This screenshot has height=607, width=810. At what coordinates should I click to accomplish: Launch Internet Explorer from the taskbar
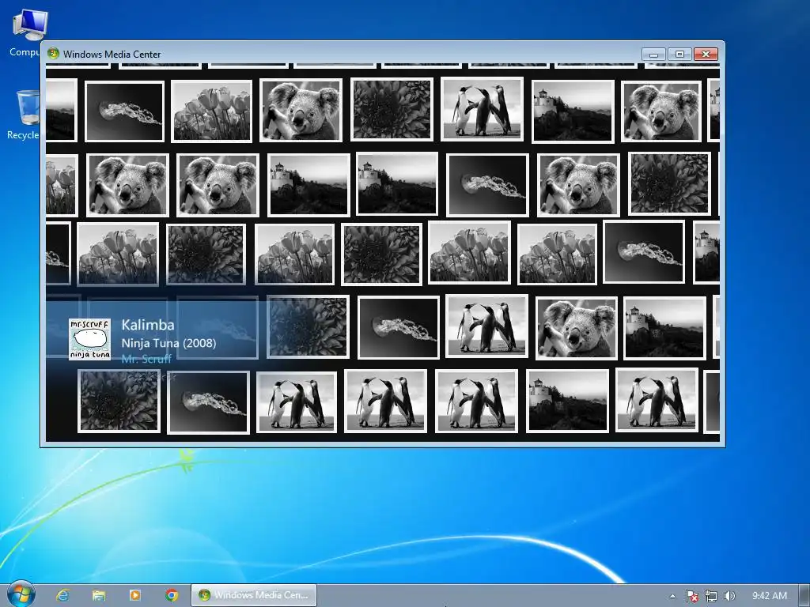[x=63, y=595]
